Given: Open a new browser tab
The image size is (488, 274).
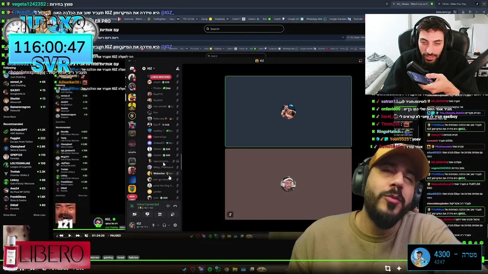Looking at the screenshot, I should tap(387, 4).
